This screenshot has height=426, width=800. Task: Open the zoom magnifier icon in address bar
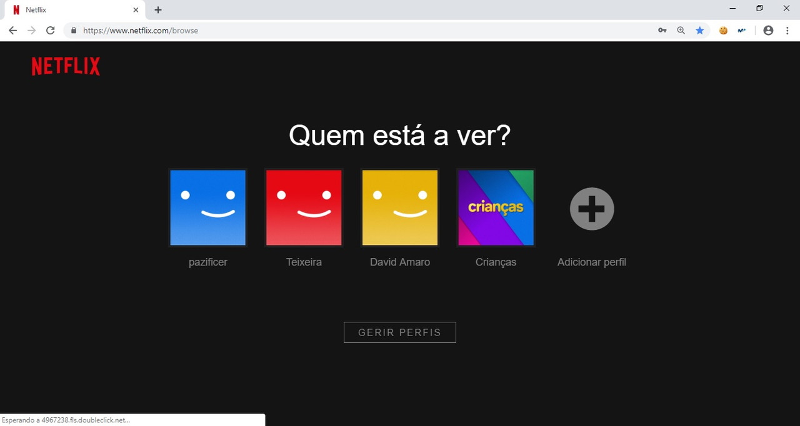click(681, 30)
